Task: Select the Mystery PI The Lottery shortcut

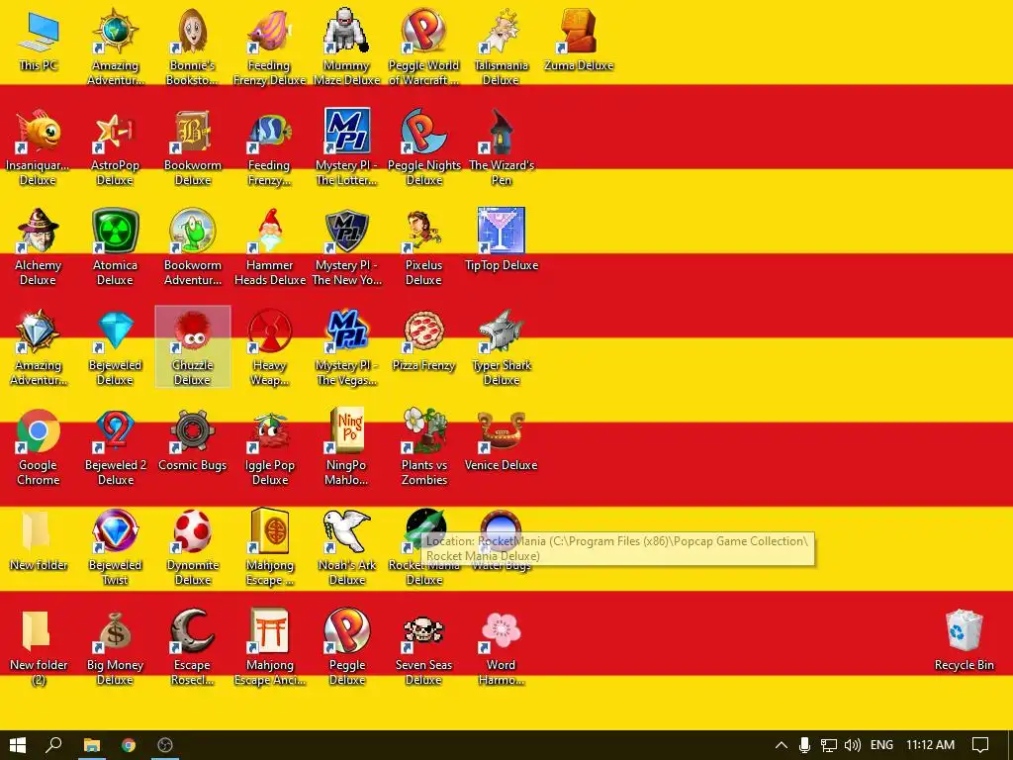Action: 347,146
